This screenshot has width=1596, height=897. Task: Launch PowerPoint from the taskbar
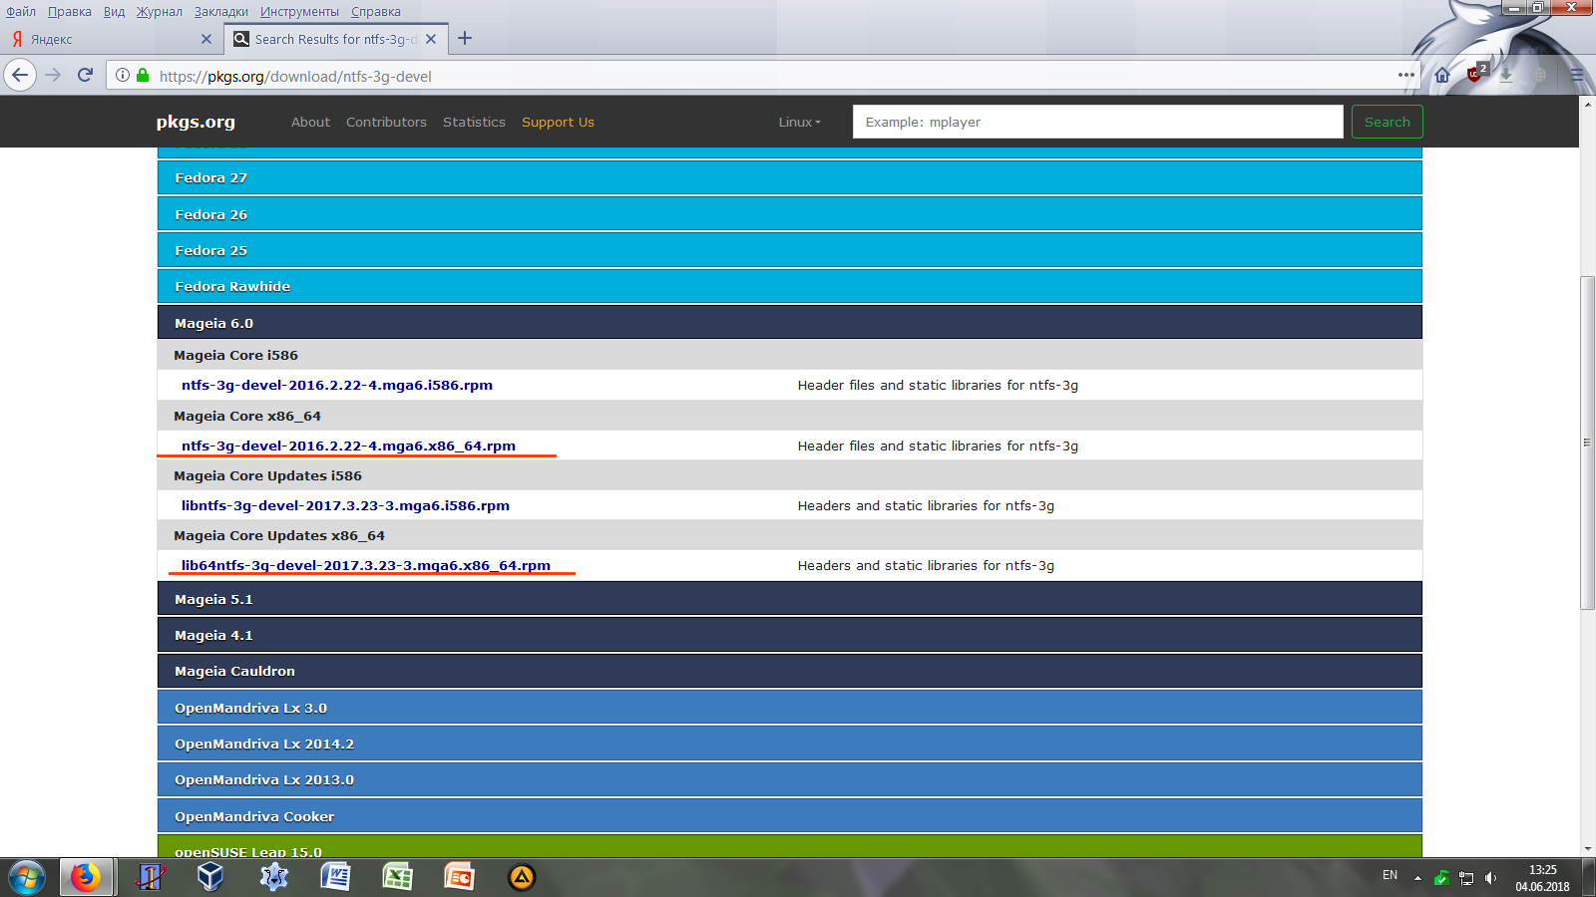(x=459, y=877)
